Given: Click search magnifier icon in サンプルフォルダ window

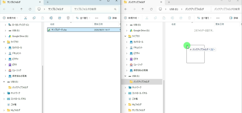Looking at the screenshot, I should [115, 9].
